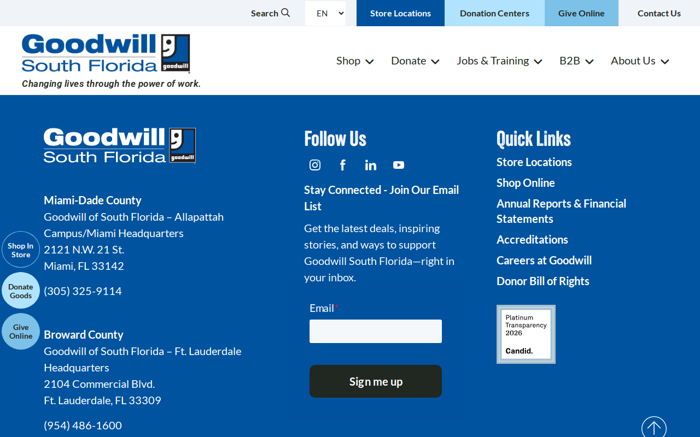Viewport: 700px width, 437px height.
Task: Open the Shop Online quick link
Action: coord(526,183)
